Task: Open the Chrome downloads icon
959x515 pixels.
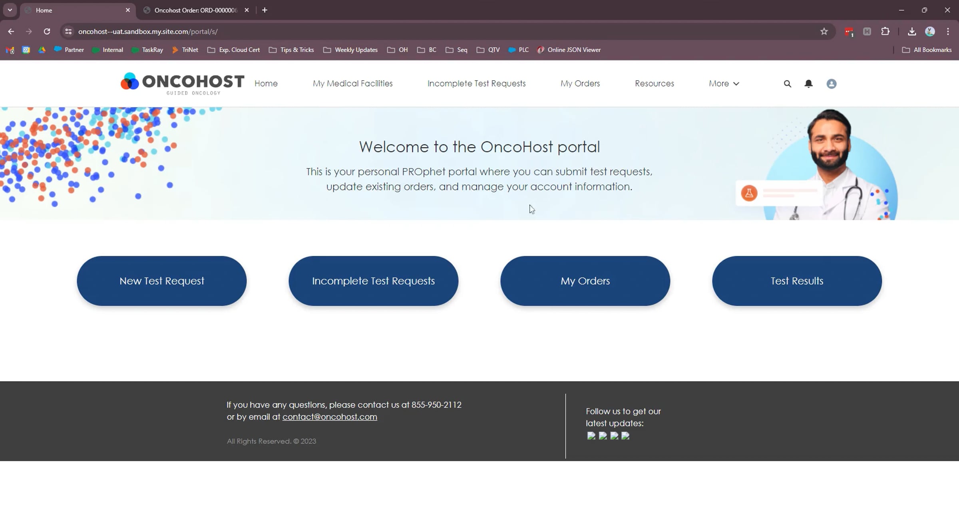Action: click(x=911, y=32)
